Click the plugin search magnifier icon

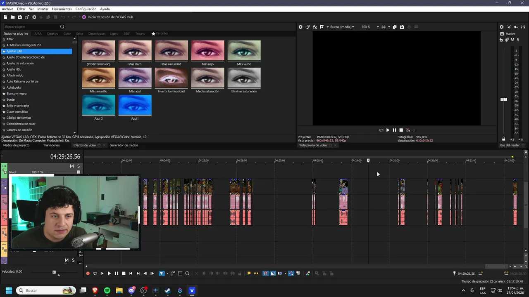point(62,27)
